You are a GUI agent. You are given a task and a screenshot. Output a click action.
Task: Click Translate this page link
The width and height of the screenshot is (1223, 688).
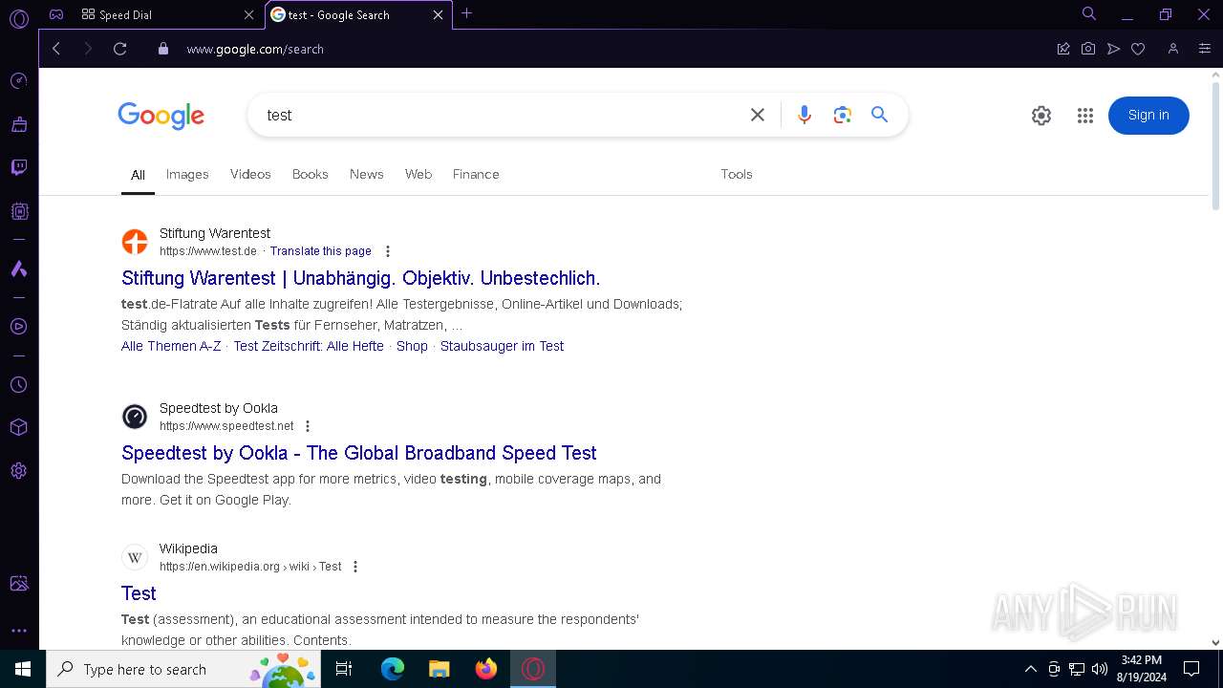point(320,251)
